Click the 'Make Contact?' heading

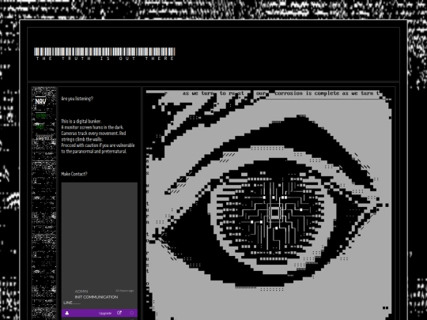pos(74,174)
